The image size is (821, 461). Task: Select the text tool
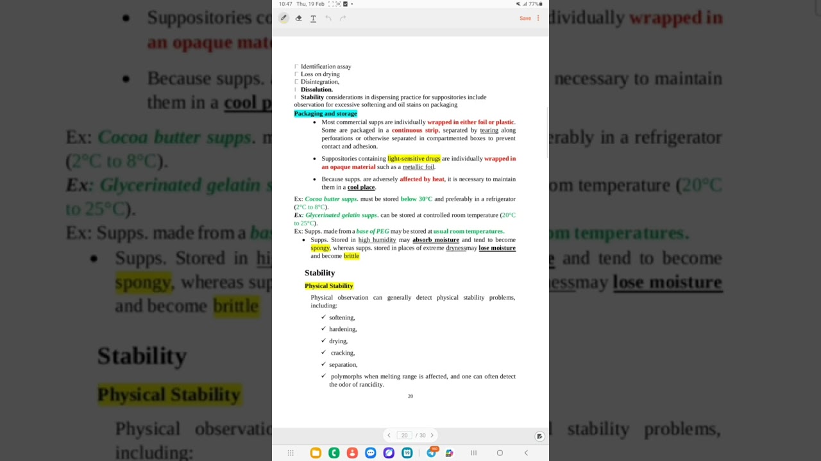click(x=313, y=19)
